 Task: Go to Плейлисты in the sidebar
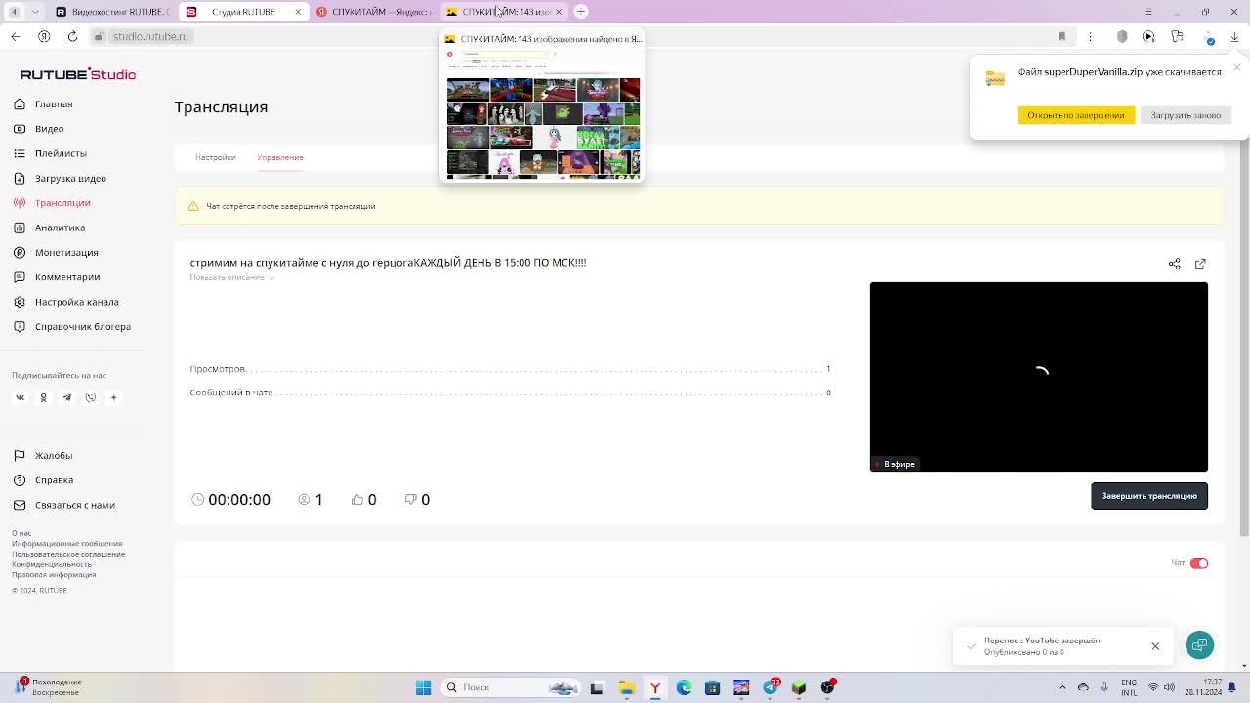(51, 153)
